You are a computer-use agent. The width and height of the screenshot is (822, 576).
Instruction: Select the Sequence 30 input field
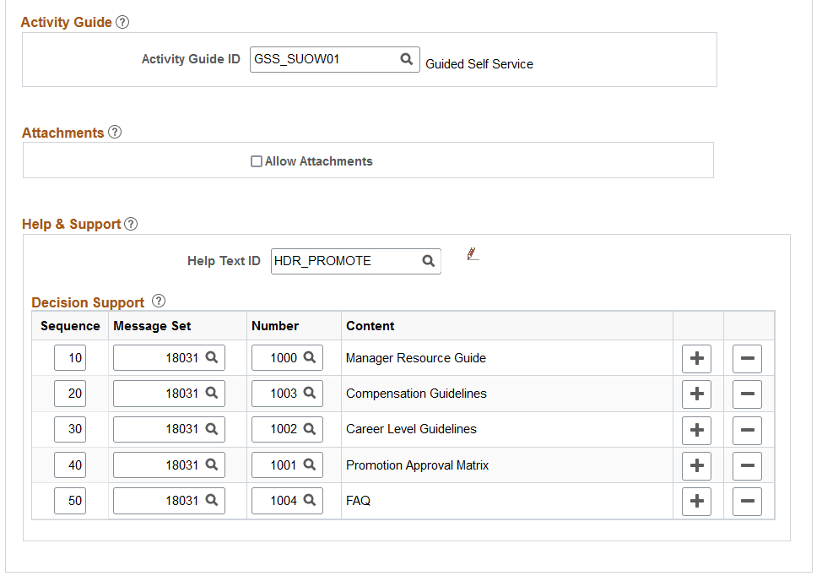click(69, 429)
